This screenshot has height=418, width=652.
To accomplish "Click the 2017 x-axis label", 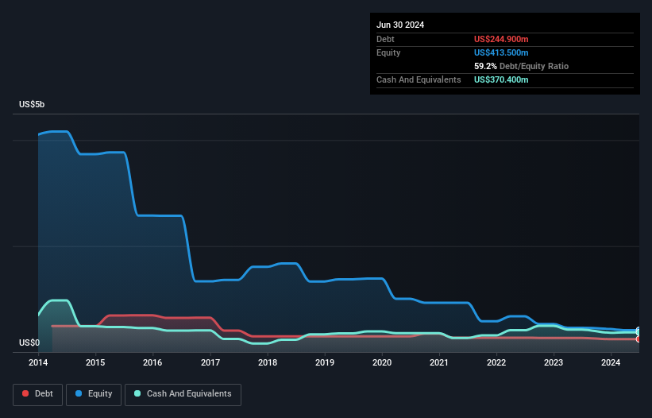I will click(210, 362).
